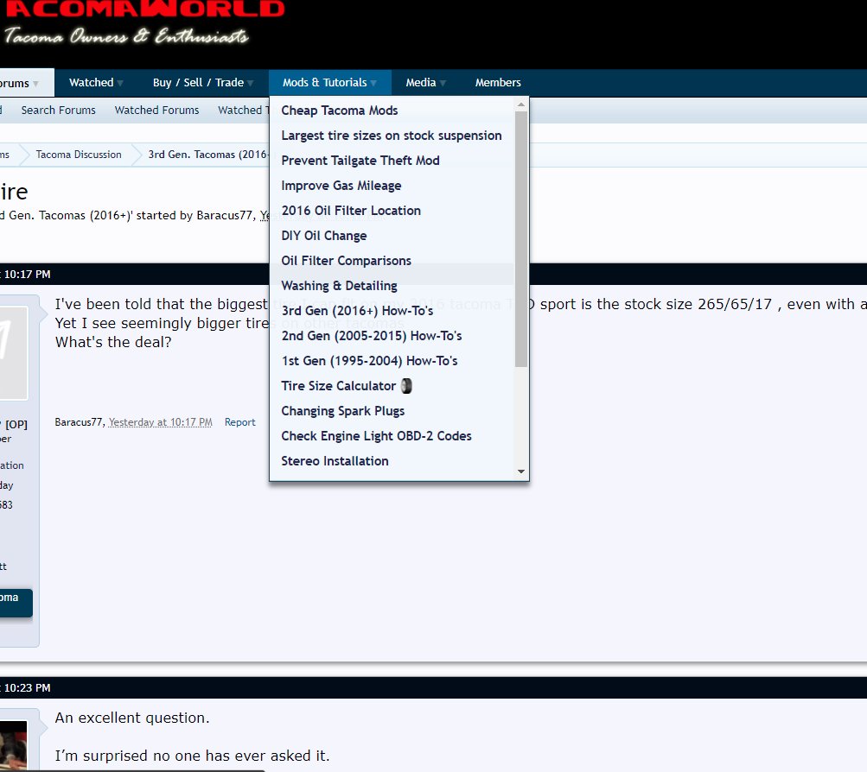Click the "An excellent question." text
Viewport: 867px width, 772px height.
(x=132, y=718)
